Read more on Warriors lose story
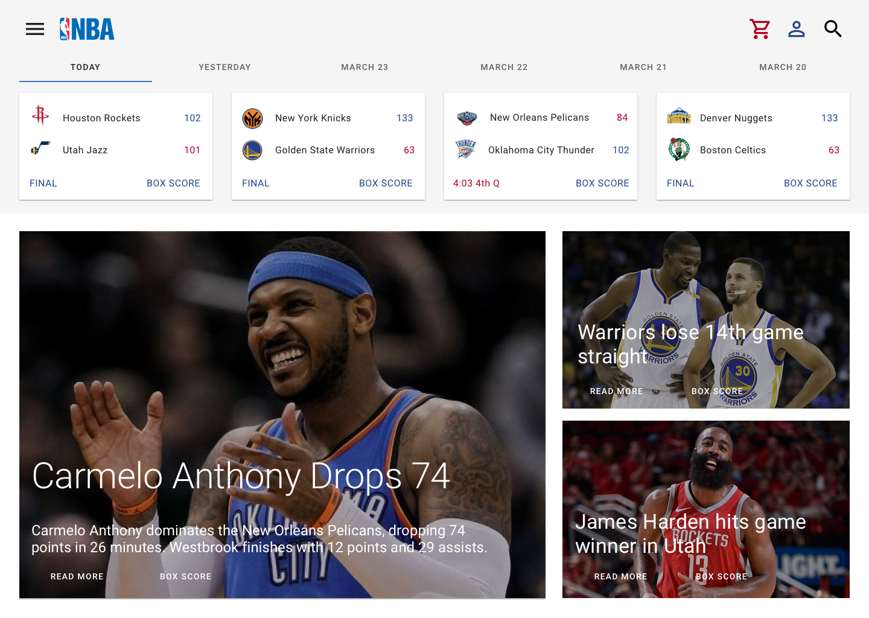 (617, 392)
